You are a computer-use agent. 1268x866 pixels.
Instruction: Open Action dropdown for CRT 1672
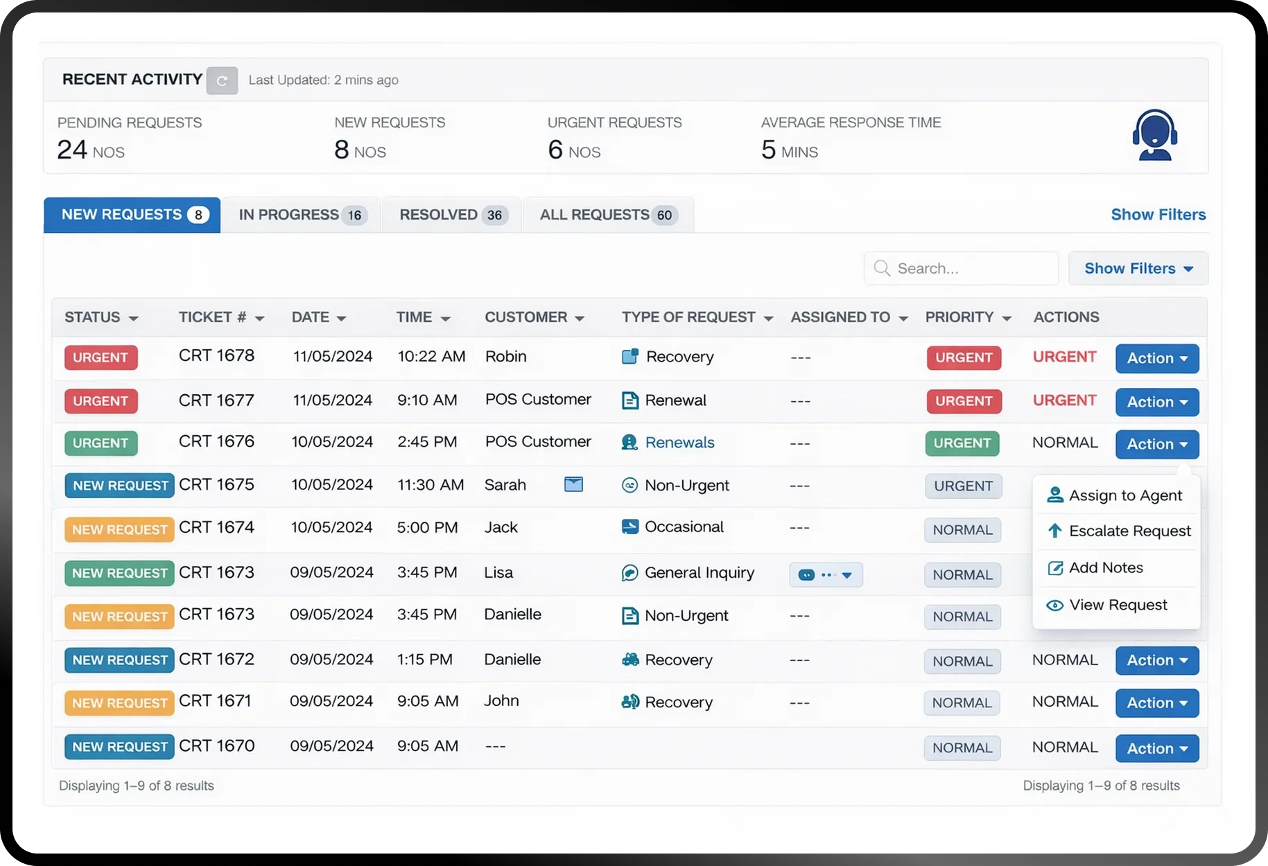(x=1157, y=660)
